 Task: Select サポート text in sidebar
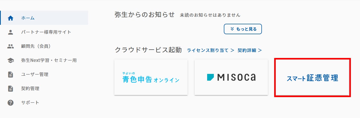pyautogui.click(x=30, y=103)
